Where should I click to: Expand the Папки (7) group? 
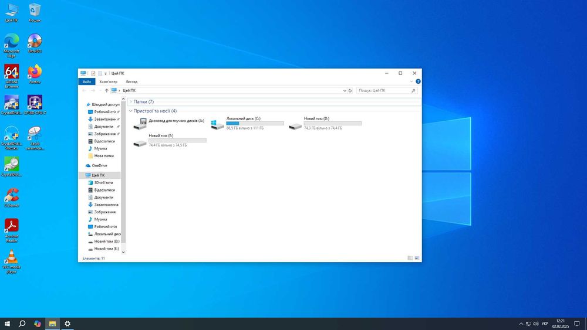tap(131, 101)
